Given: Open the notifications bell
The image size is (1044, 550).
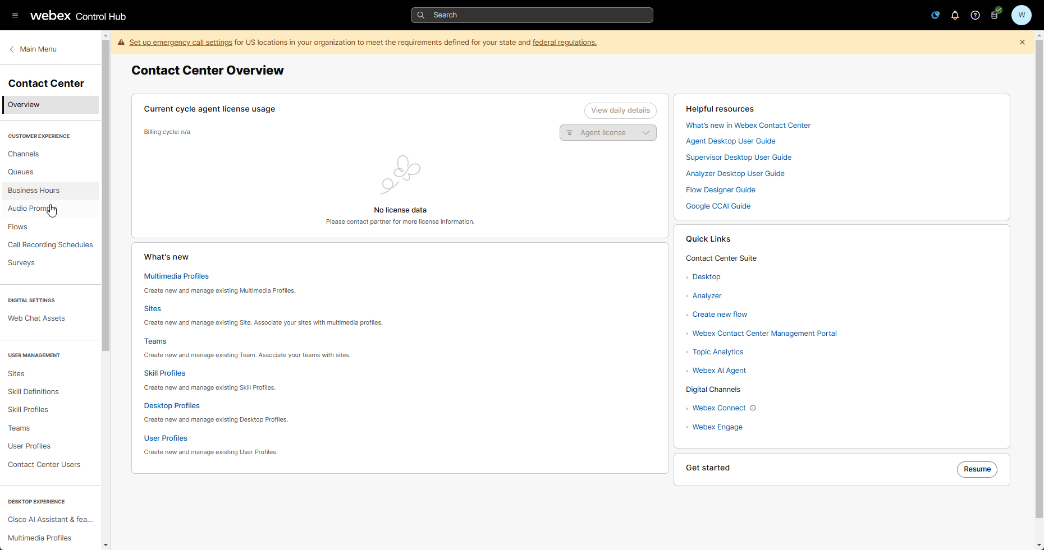Looking at the screenshot, I should point(955,15).
